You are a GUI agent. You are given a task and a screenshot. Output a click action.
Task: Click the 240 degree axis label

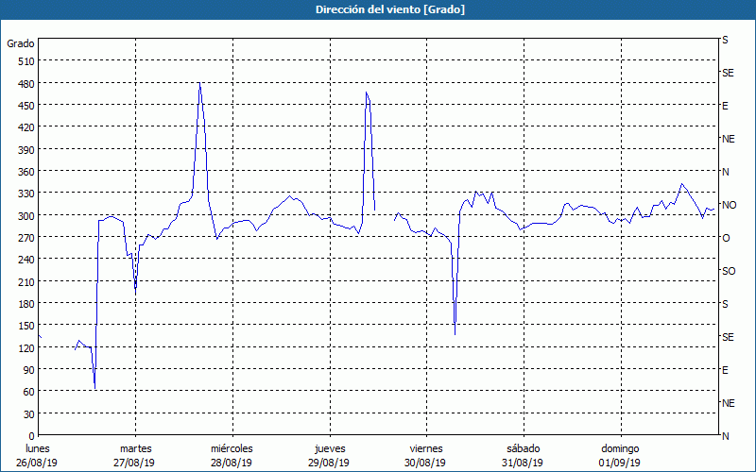point(26,261)
